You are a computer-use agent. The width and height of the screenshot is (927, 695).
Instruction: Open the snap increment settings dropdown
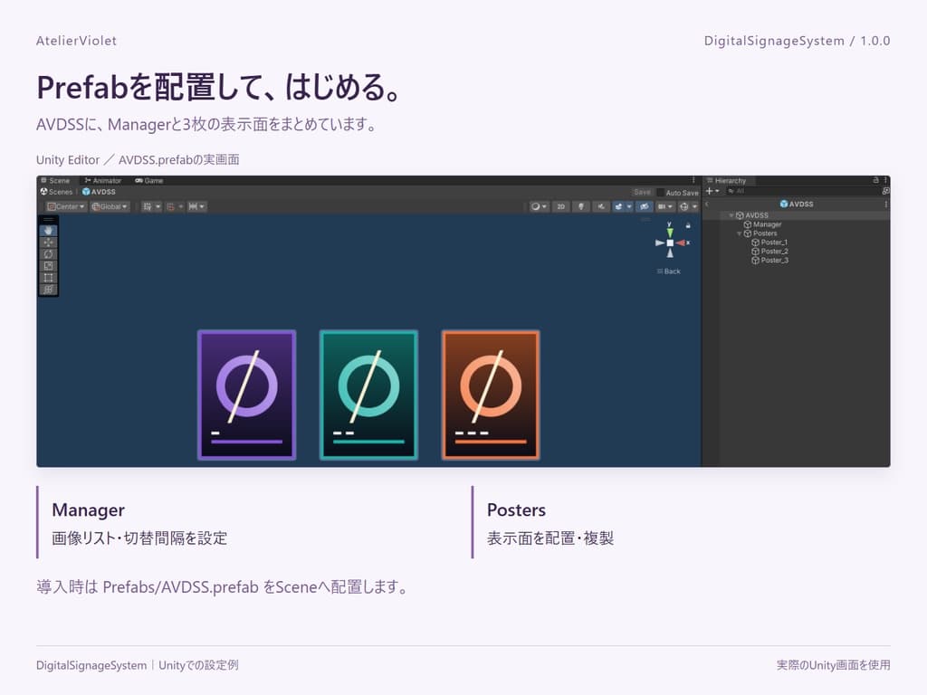[x=202, y=206]
